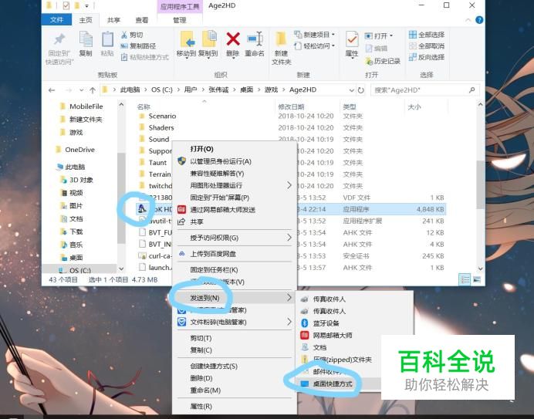Image resolution: width=534 pixels, height=419 pixels.
Task: Choose 桌面快捷方式 in the submenu
Action: point(333,384)
